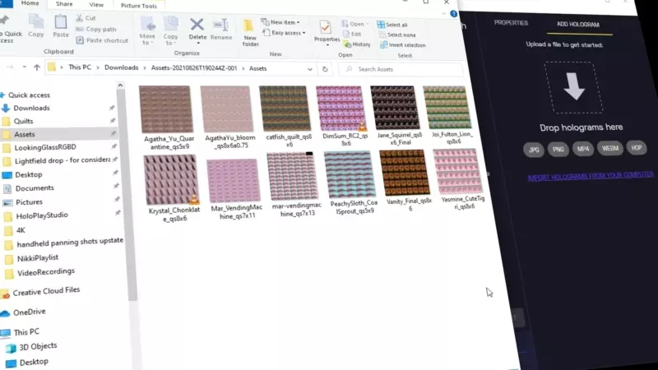Image resolution: width=658 pixels, height=370 pixels.
Task: Click the Search Assets field
Action: pos(401,69)
